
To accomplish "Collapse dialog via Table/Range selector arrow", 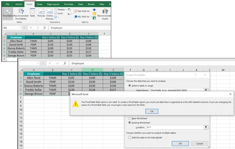I will point(206,90).
